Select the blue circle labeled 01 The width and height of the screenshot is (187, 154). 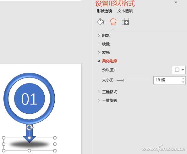point(30,99)
